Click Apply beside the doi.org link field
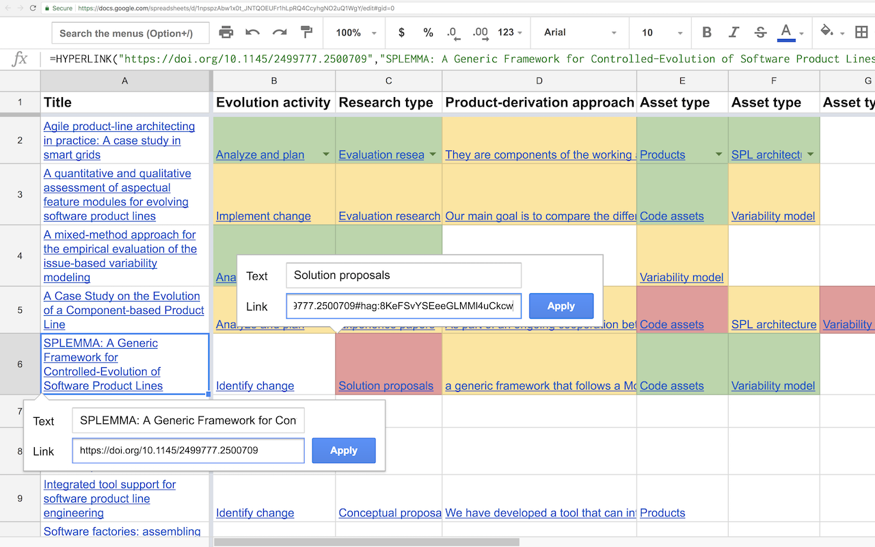Viewport: 875px width, 547px height. (344, 451)
